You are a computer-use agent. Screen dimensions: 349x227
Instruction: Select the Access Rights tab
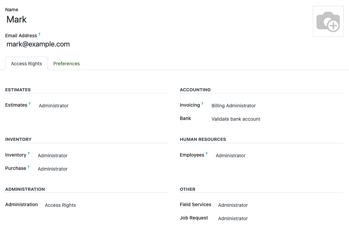point(26,64)
